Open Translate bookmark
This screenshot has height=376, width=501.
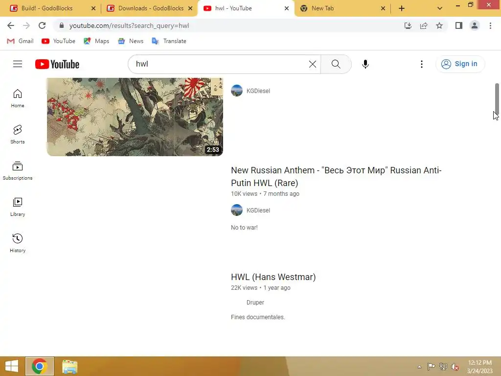click(169, 41)
